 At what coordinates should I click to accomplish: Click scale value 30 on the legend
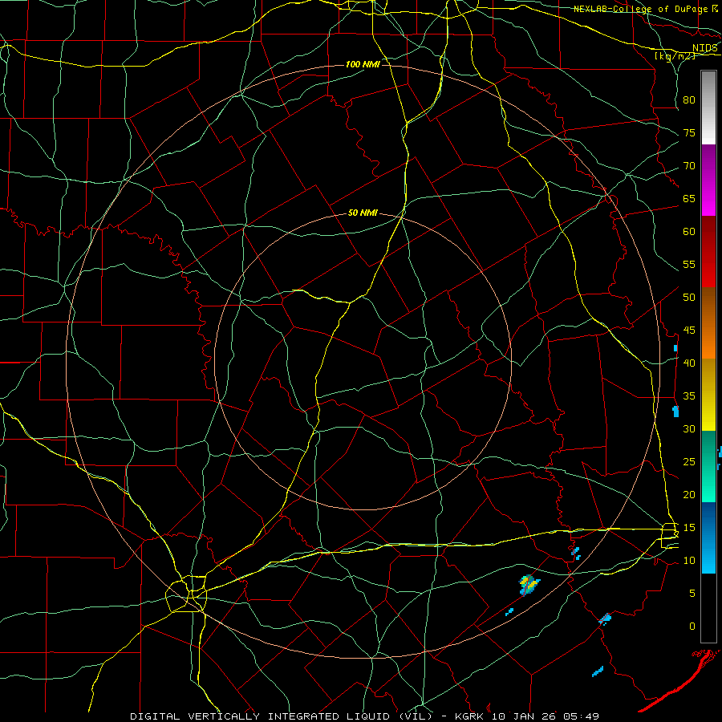(689, 429)
